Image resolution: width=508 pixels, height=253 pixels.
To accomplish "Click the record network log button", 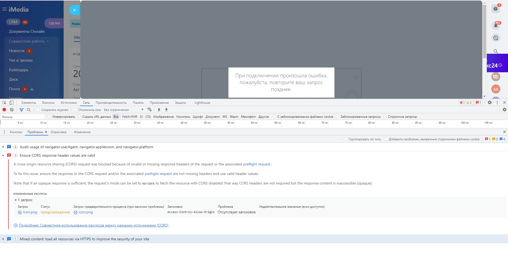I will pyautogui.click(x=4, y=110).
